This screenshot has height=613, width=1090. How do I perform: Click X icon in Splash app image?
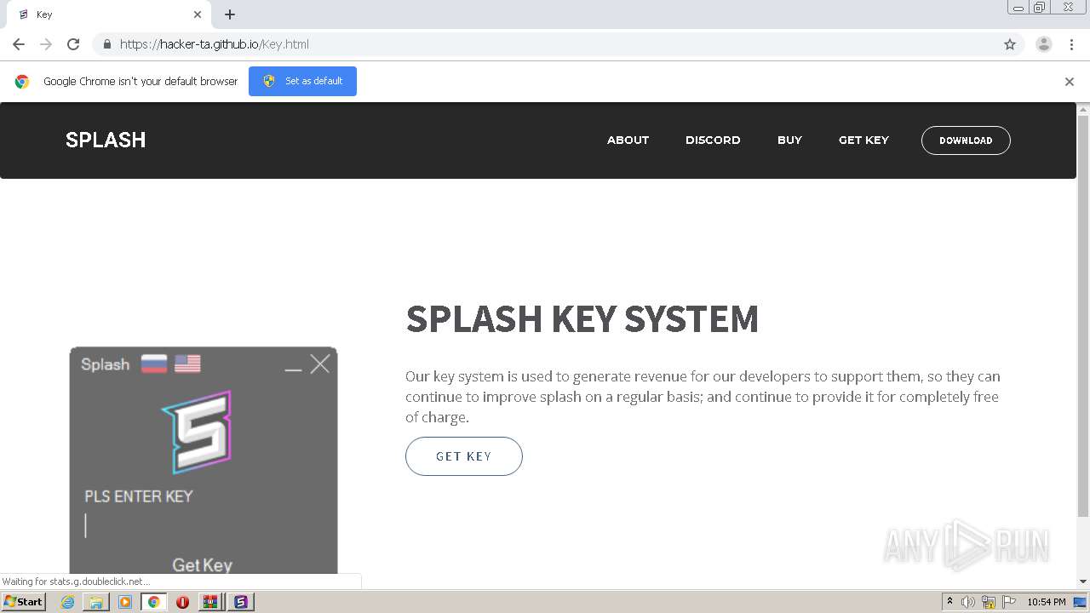click(x=320, y=364)
